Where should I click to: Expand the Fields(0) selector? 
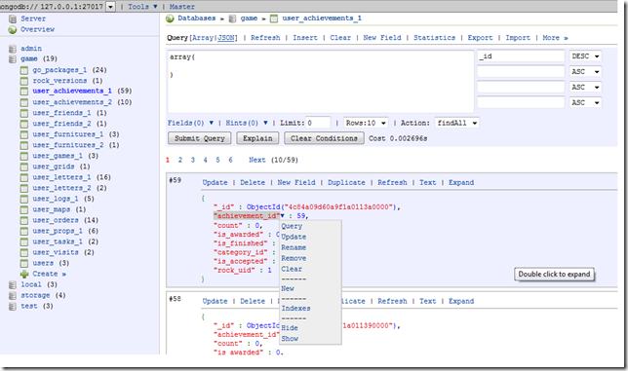pyautogui.click(x=191, y=123)
